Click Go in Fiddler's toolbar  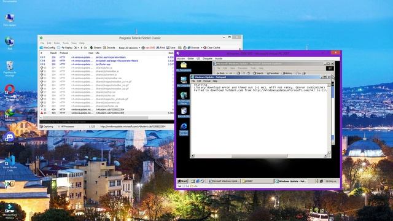[x=84, y=48]
